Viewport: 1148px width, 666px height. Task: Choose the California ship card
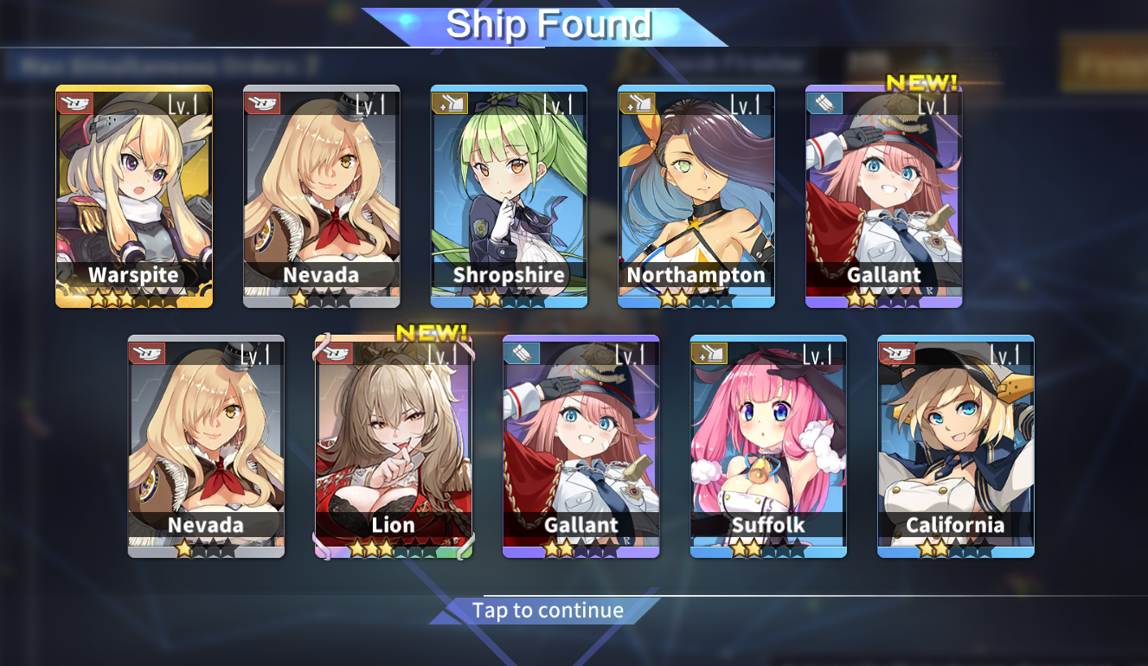(956, 446)
